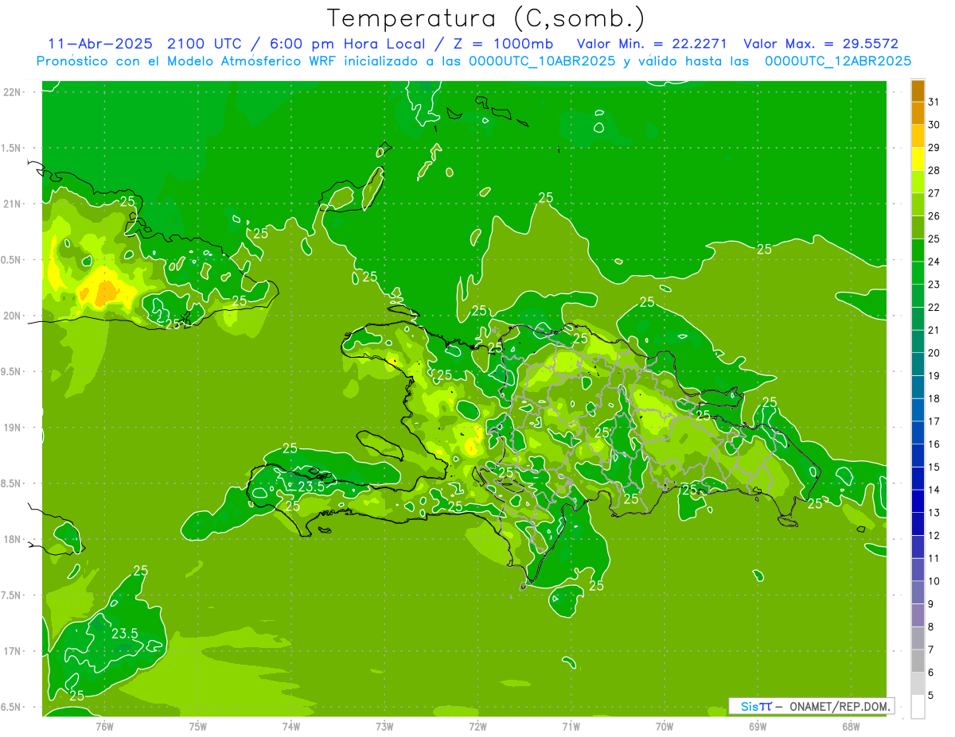Select the teal legend band between 19 and 20
Screen dimensions: 955x737
tap(918, 364)
